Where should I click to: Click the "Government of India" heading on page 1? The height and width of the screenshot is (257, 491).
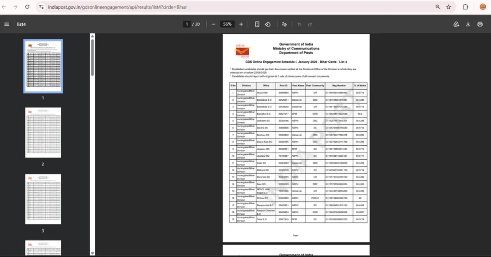[x=296, y=44]
